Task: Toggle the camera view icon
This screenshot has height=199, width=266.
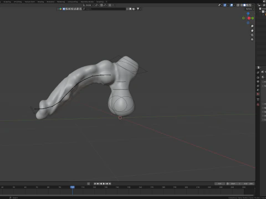Action: pos(252,35)
